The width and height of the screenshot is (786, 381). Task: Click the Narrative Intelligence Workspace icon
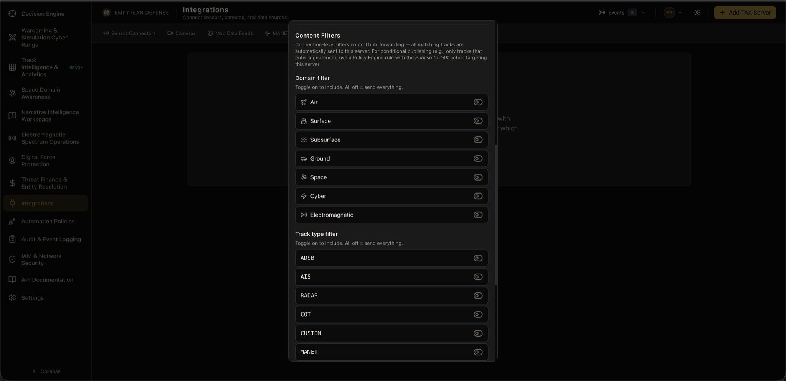coord(12,116)
